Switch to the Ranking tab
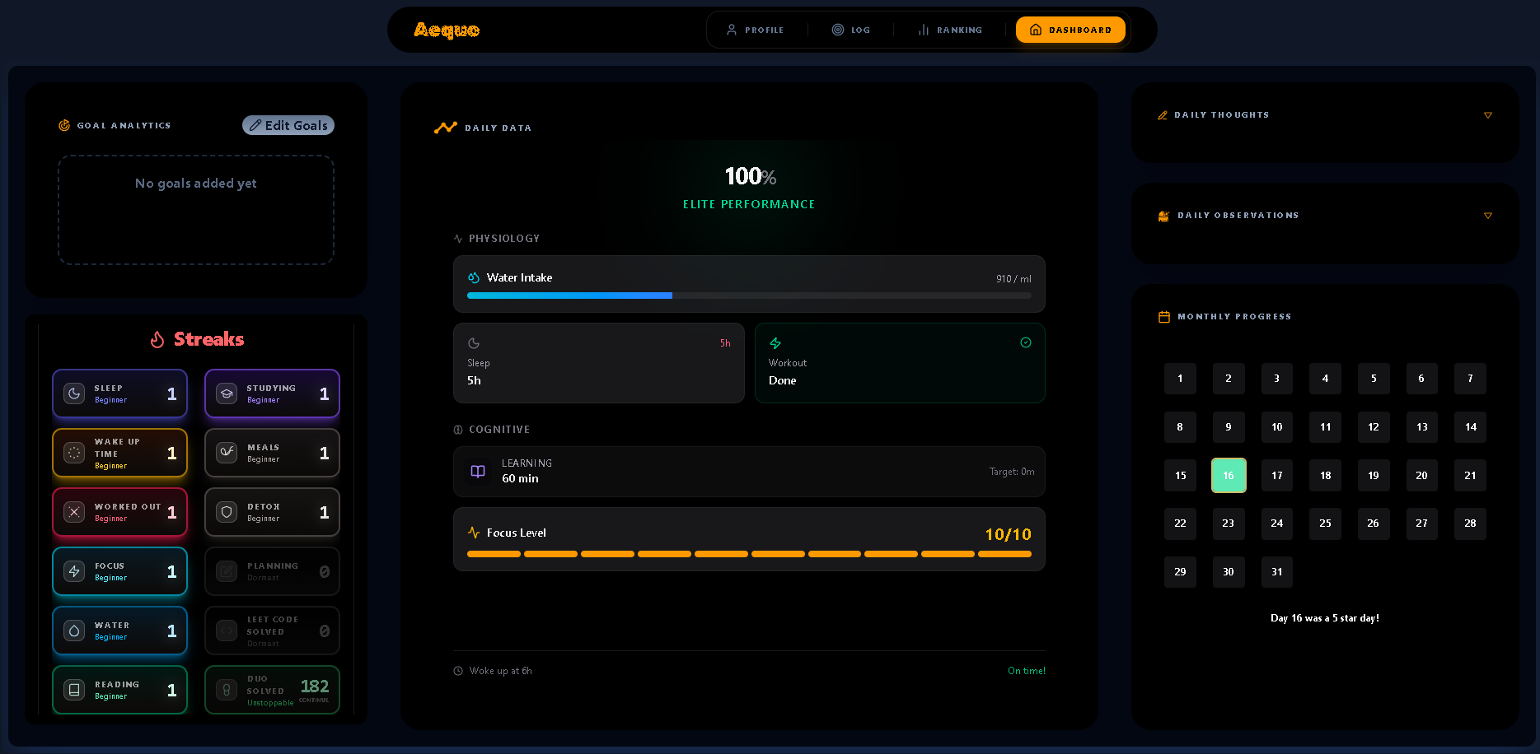This screenshot has width=1540, height=754. tap(950, 30)
